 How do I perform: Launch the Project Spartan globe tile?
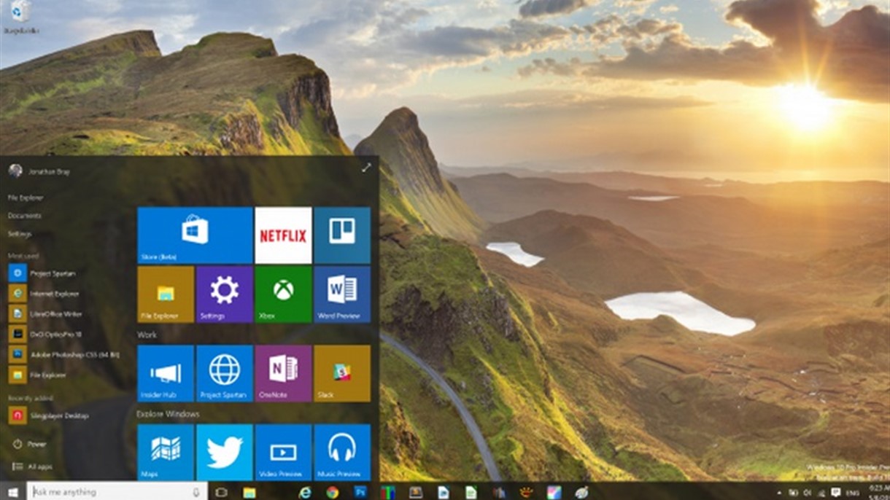tap(225, 373)
